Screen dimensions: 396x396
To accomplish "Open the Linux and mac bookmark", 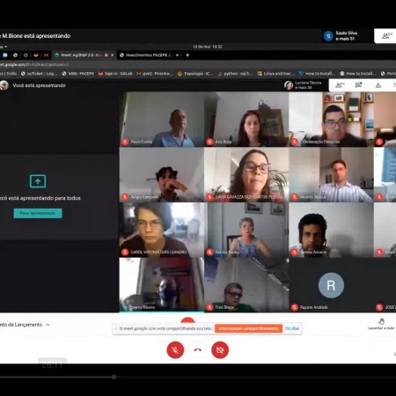I will (275, 74).
